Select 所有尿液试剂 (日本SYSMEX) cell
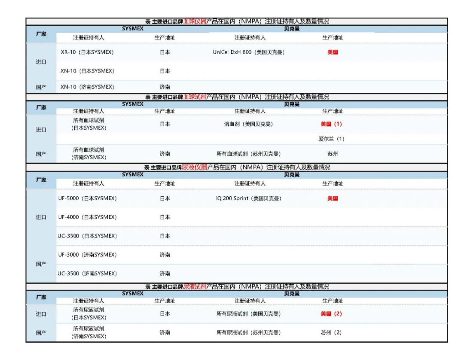The height and width of the screenshot is (359, 464). [x=89, y=314]
